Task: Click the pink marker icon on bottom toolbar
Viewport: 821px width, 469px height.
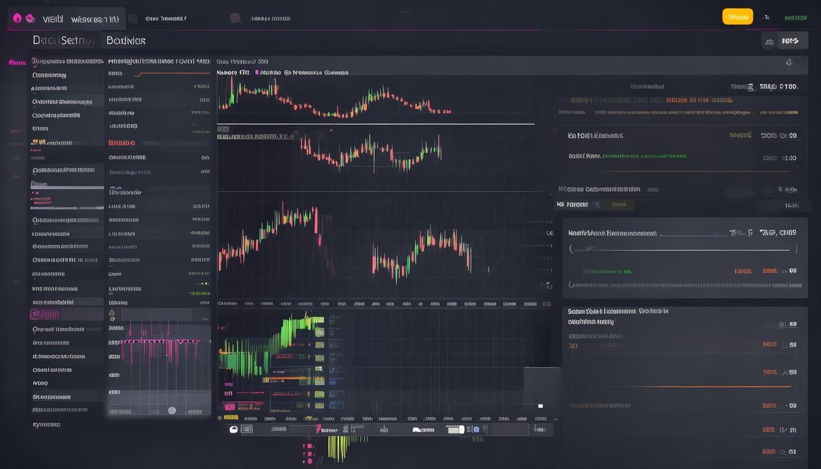Action: [317, 429]
